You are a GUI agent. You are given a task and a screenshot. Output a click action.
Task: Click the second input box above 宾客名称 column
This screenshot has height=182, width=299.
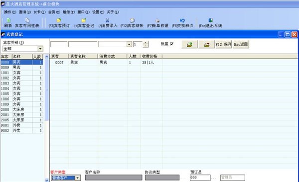point(83,44)
